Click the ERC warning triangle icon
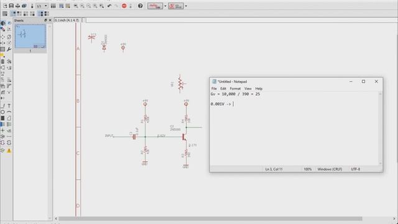The width and height of the screenshot is (398, 224). (9, 151)
